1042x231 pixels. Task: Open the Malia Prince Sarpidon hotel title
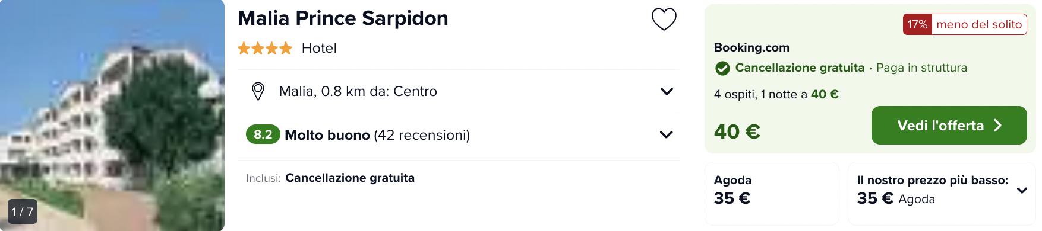343,18
